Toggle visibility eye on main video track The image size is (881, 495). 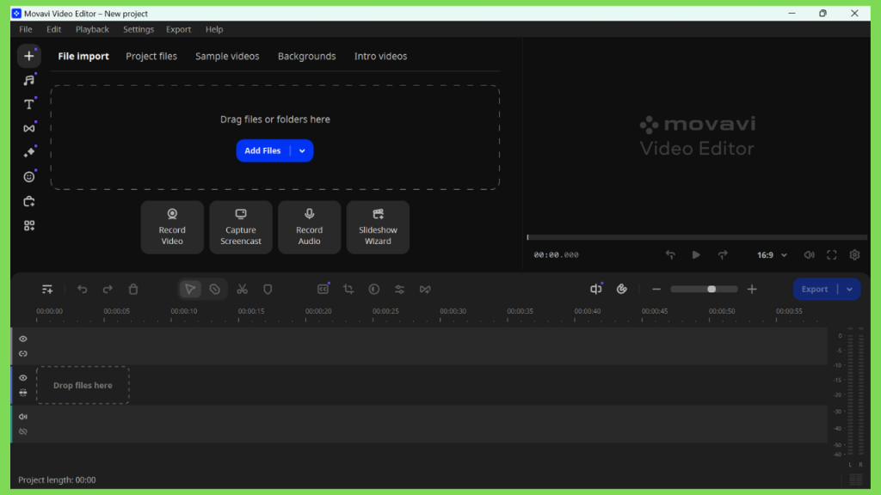point(23,378)
